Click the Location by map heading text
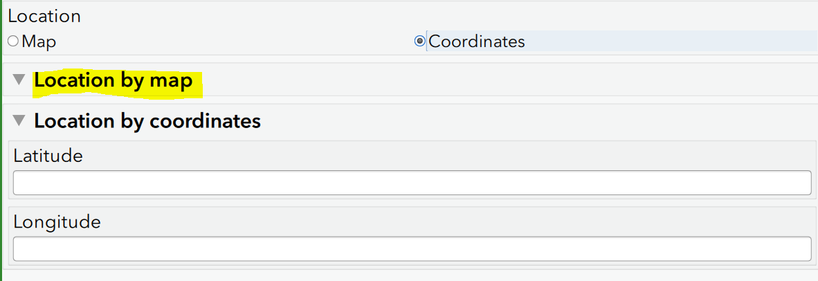The image size is (818, 281). (113, 81)
